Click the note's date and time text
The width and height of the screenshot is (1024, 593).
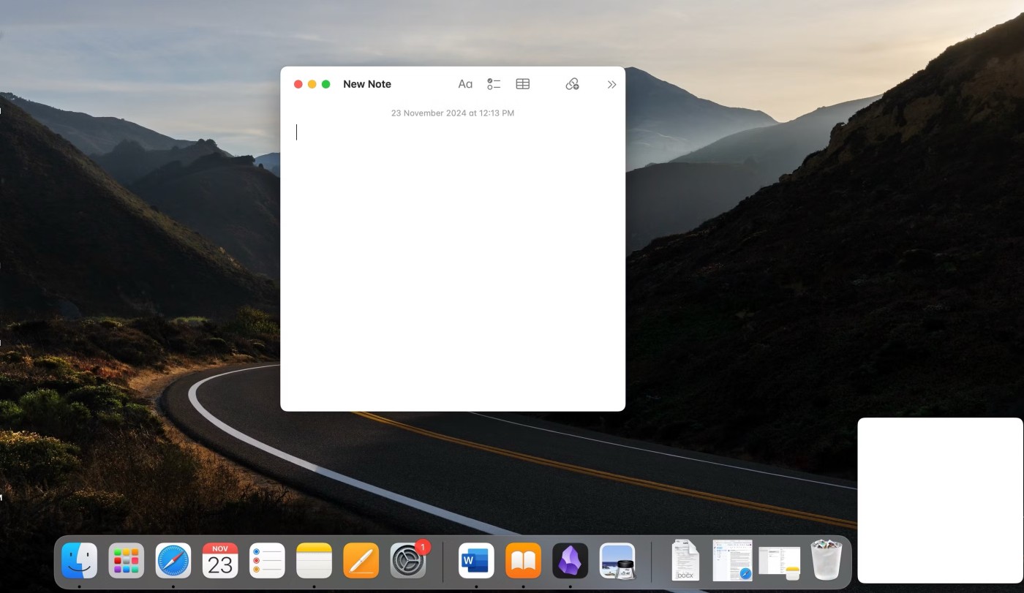[452, 113]
